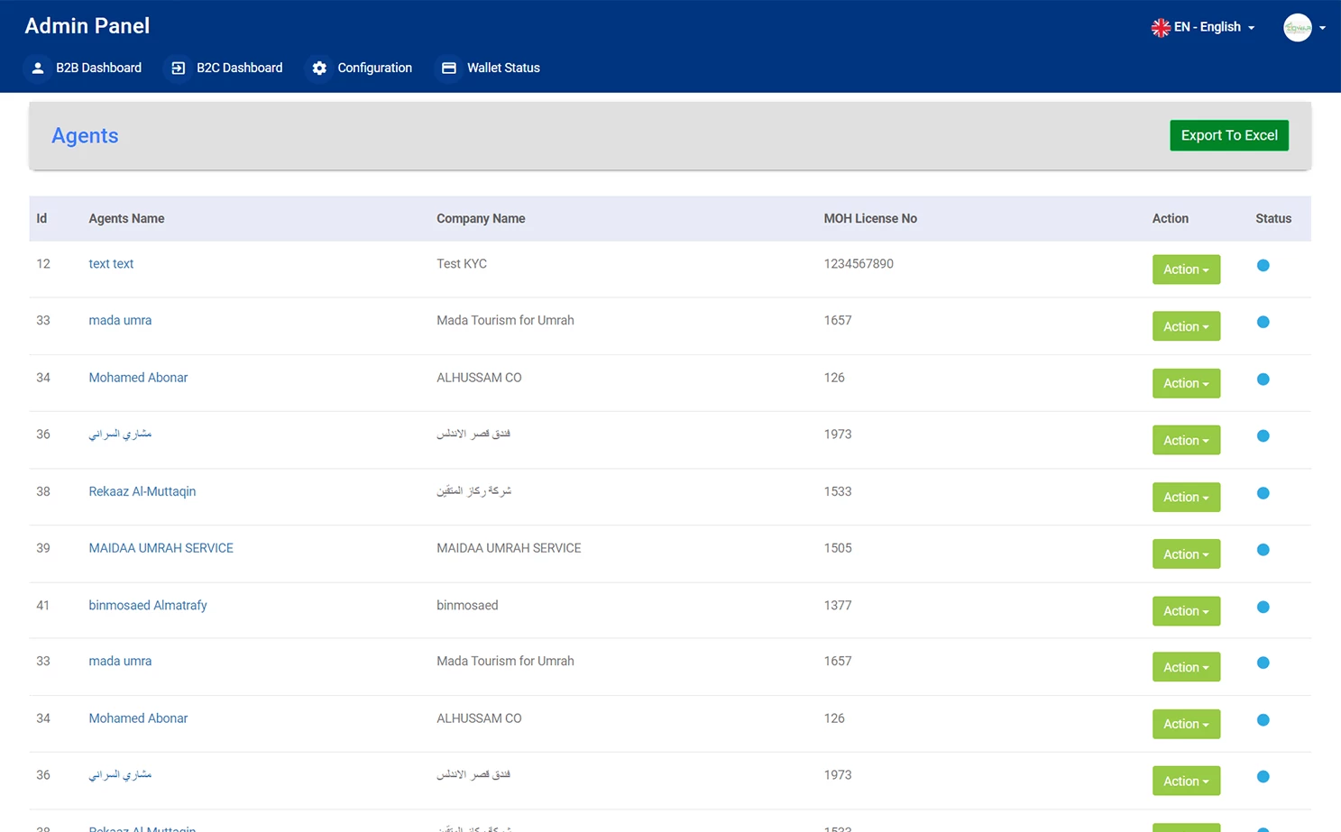Click the Wallet Status card icon
Image resolution: width=1341 pixels, height=832 pixels.
click(x=448, y=68)
